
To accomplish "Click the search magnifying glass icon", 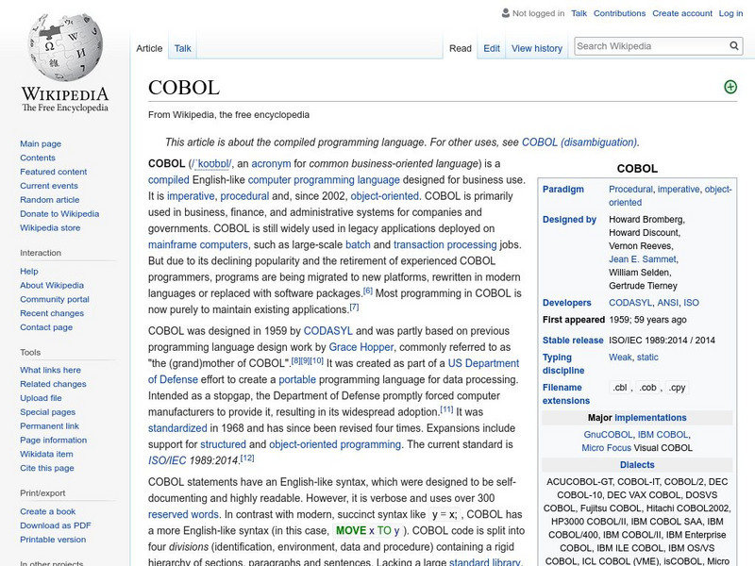I will pyautogui.click(x=733, y=44).
